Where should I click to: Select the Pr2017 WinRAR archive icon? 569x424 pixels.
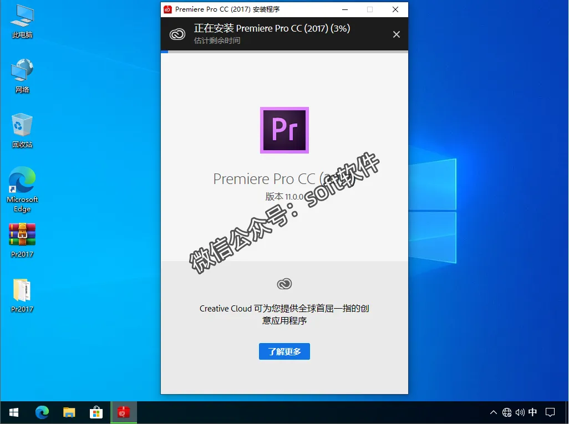[22, 241]
